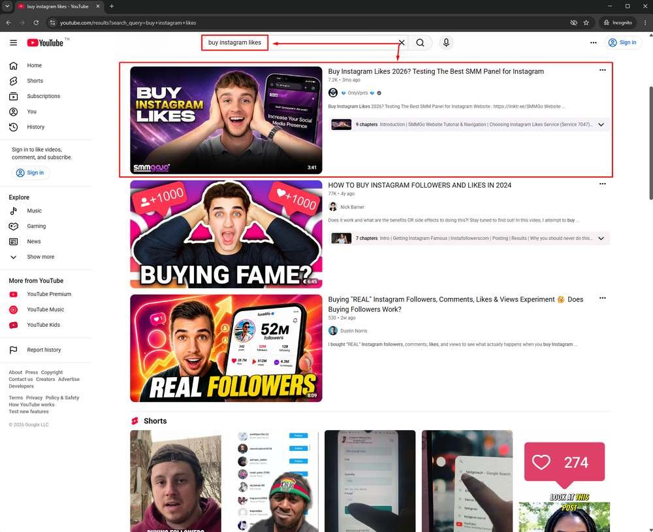Open title Buying REAL Instagram Followers experiment
Screen dimensions: 653x532
coord(456,305)
